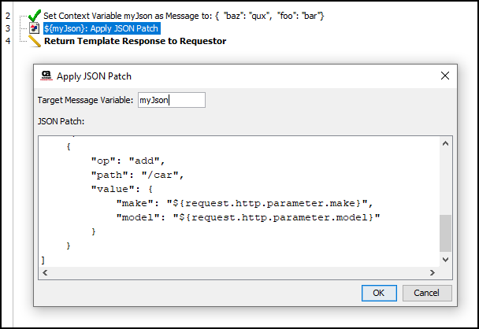Confirm the patch with the OK button
The width and height of the screenshot is (479, 329).
pyautogui.click(x=379, y=293)
